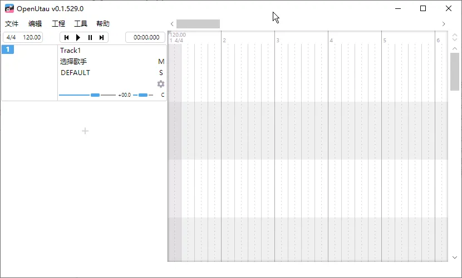Click the seek-to-end playback button

102,37
